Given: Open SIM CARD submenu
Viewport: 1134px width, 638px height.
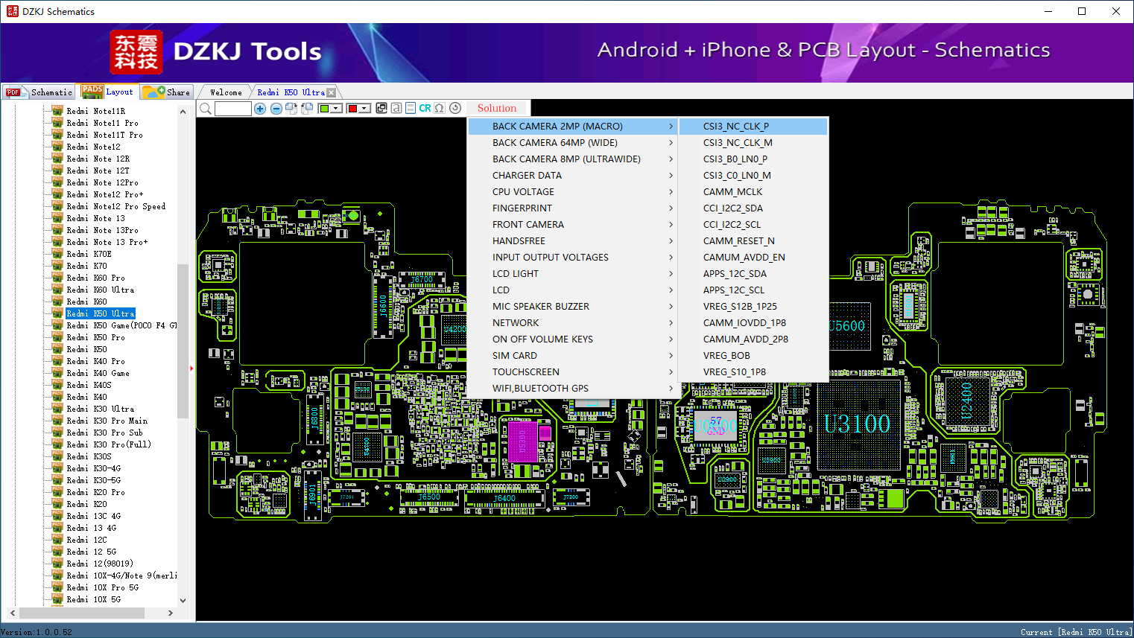Looking at the screenshot, I should point(572,356).
